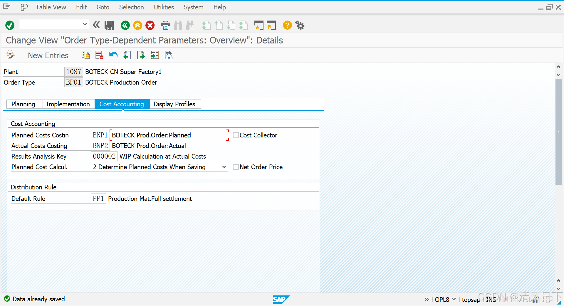Select the Cost Accounting tab
Image resolution: width=564 pixels, height=306 pixels.
[x=122, y=104]
